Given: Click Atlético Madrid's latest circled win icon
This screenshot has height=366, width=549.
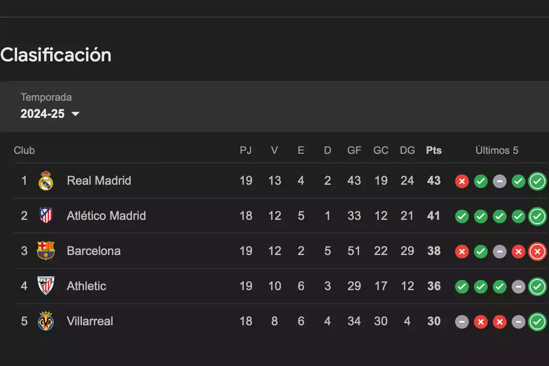Looking at the screenshot, I should tap(537, 216).
